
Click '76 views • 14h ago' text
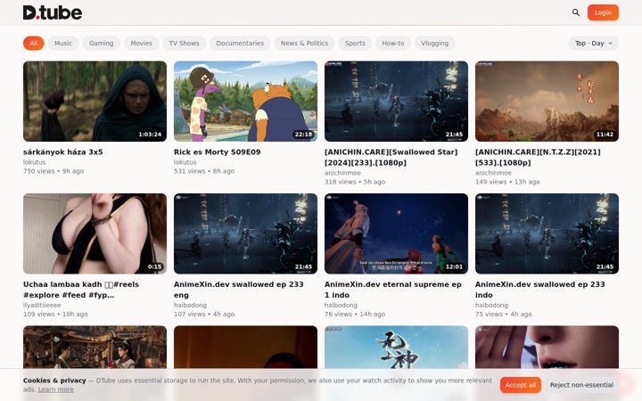click(x=355, y=314)
